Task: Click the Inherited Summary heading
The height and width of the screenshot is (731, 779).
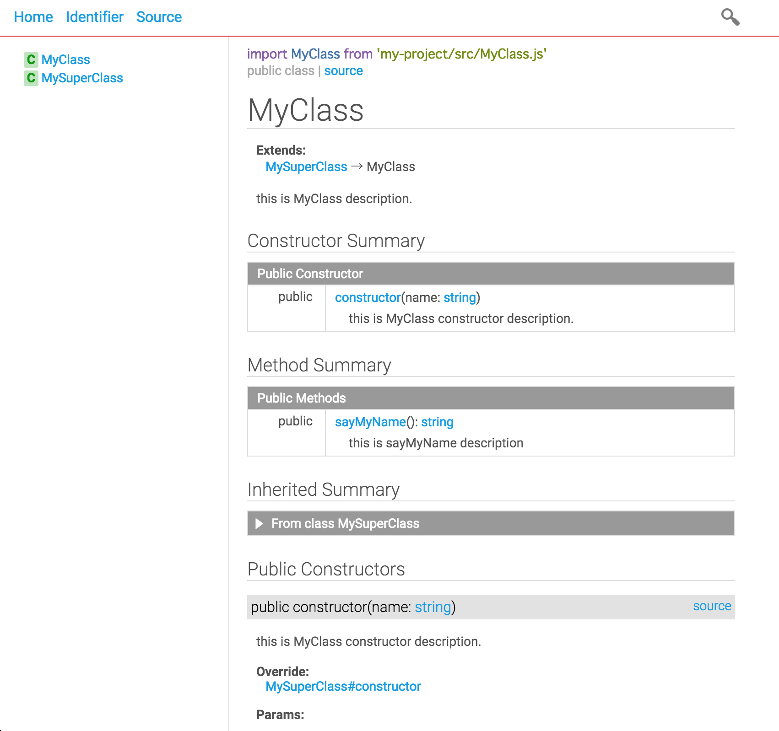Action: coord(323,489)
